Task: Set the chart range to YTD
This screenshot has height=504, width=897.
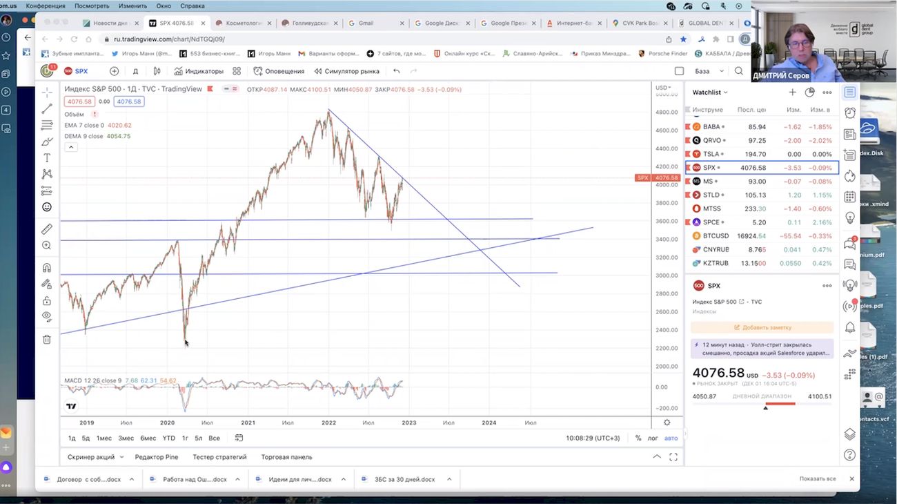Action: click(168, 438)
